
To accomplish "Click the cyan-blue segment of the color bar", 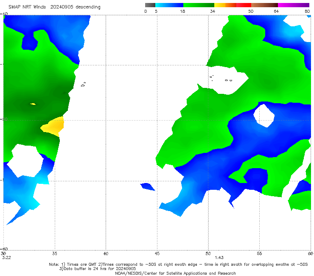I will [x=169, y=5].
